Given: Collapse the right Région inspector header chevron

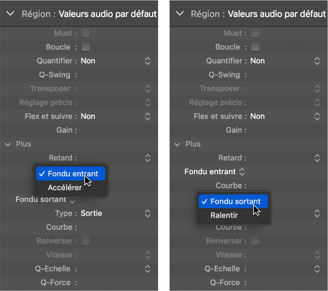Looking at the screenshot, I should (x=180, y=14).
